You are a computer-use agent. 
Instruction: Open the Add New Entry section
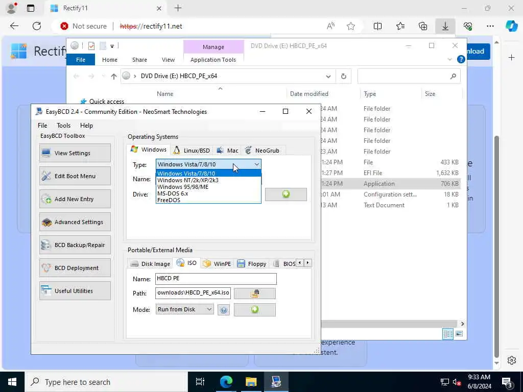click(75, 199)
